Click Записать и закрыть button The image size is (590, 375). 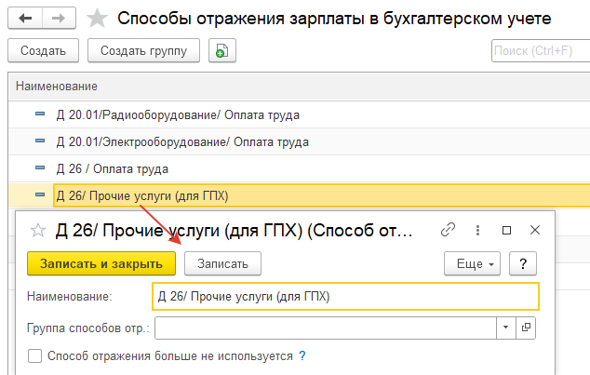click(101, 263)
